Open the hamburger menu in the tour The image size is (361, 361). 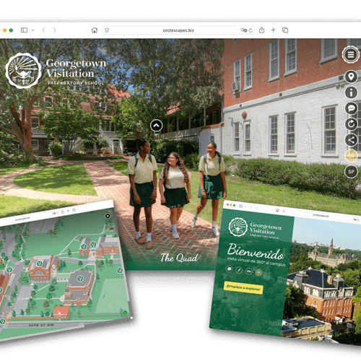tap(351, 55)
